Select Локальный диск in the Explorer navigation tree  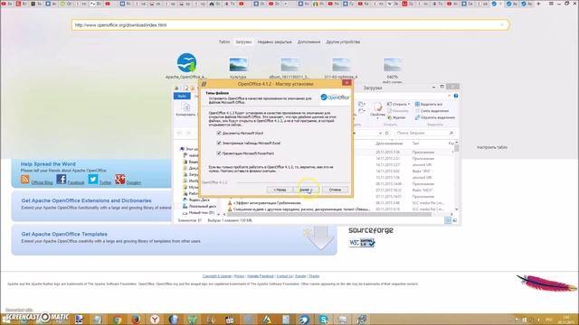[199, 207]
